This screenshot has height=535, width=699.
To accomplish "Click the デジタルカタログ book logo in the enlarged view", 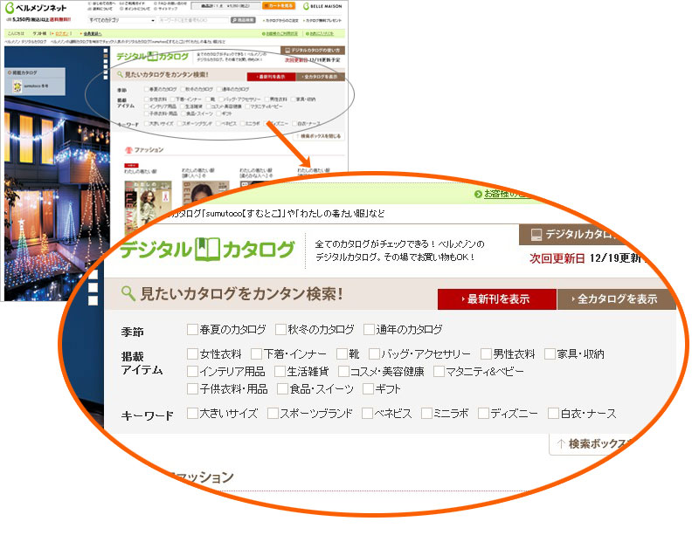I will [x=207, y=250].
